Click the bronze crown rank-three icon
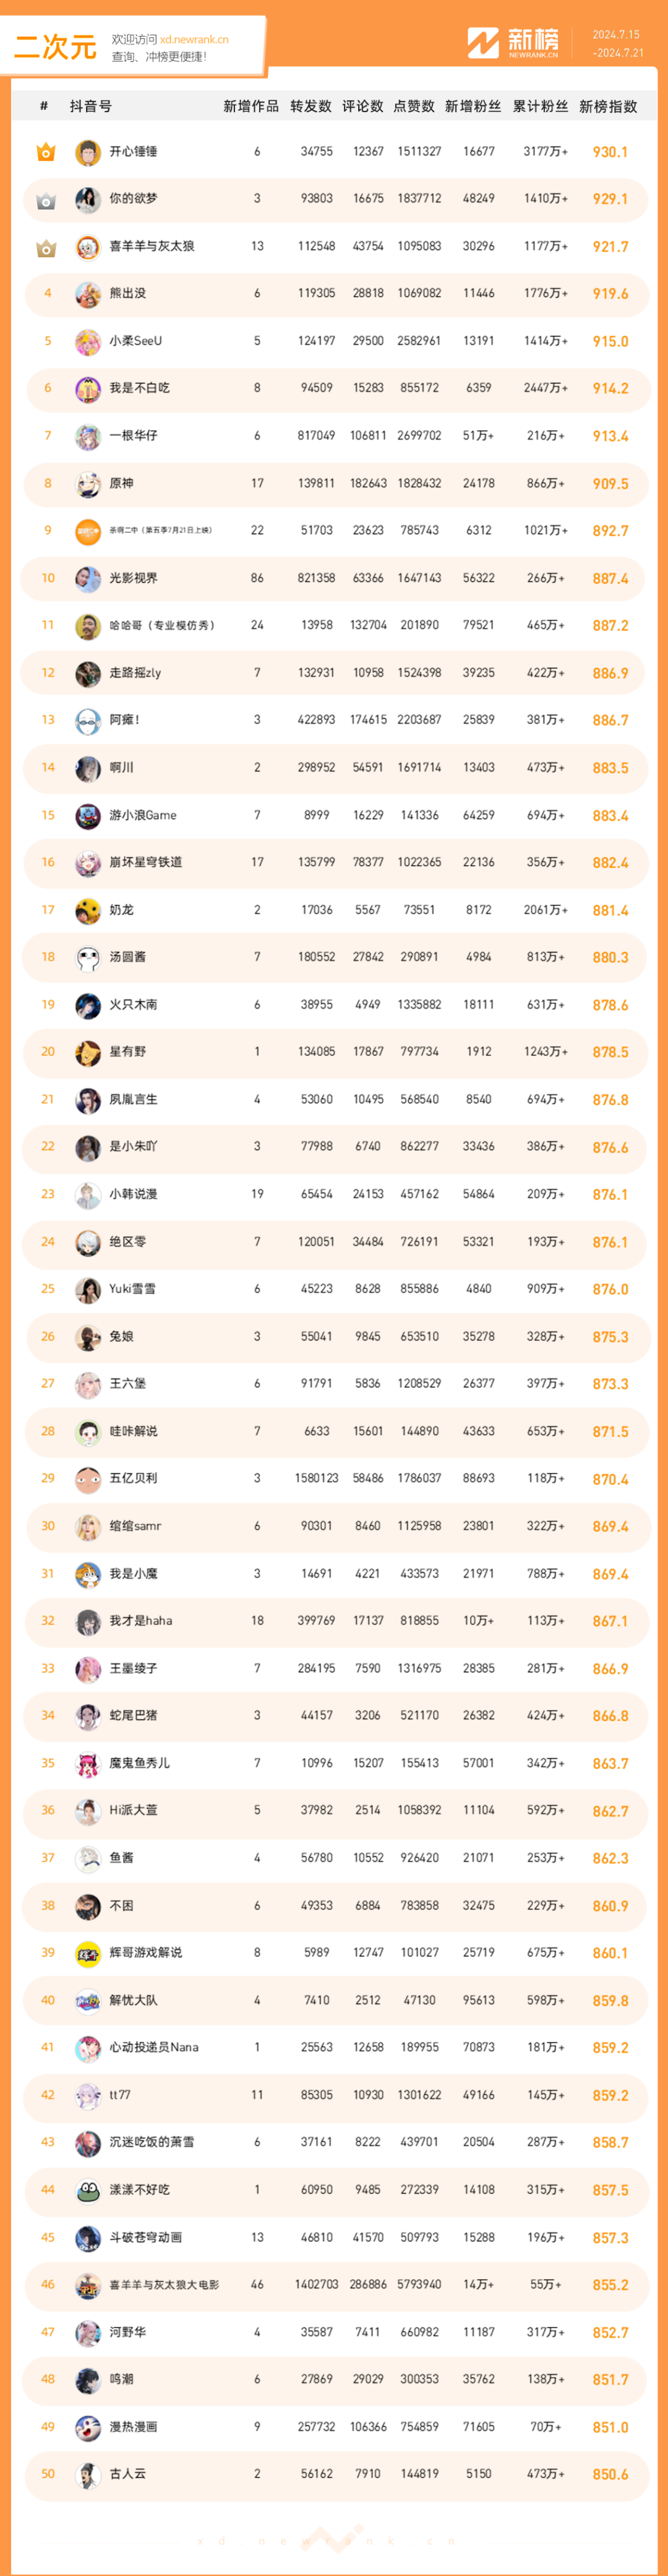 (46, 247)
